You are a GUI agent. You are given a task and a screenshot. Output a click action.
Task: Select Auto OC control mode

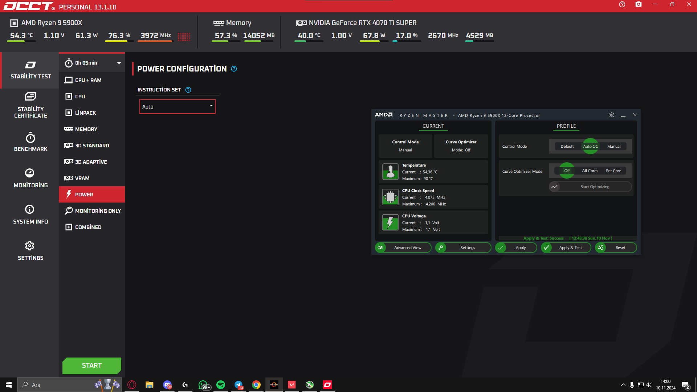tap(590, 146)
